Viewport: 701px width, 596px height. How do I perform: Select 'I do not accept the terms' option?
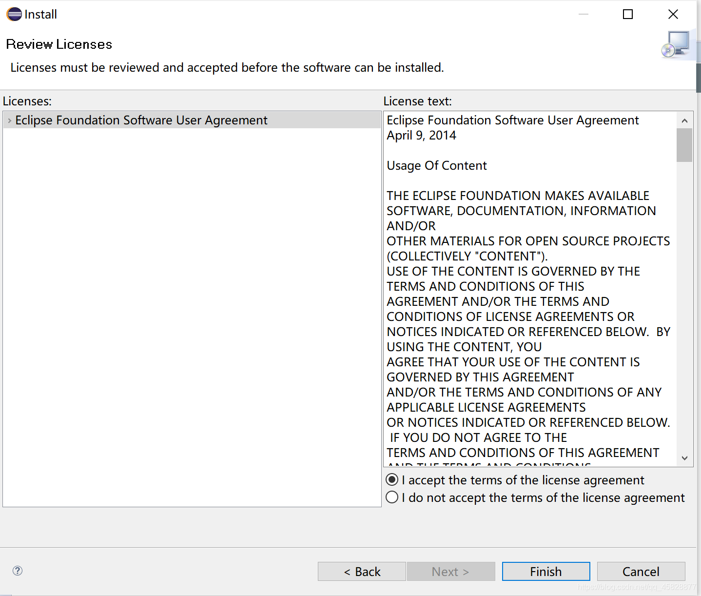click(392, 497)
